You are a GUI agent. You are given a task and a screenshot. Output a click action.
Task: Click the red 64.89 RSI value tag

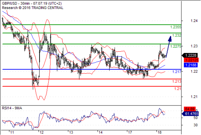point(190,109)
